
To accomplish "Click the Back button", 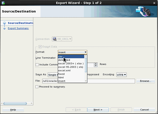I will [76, 110].
